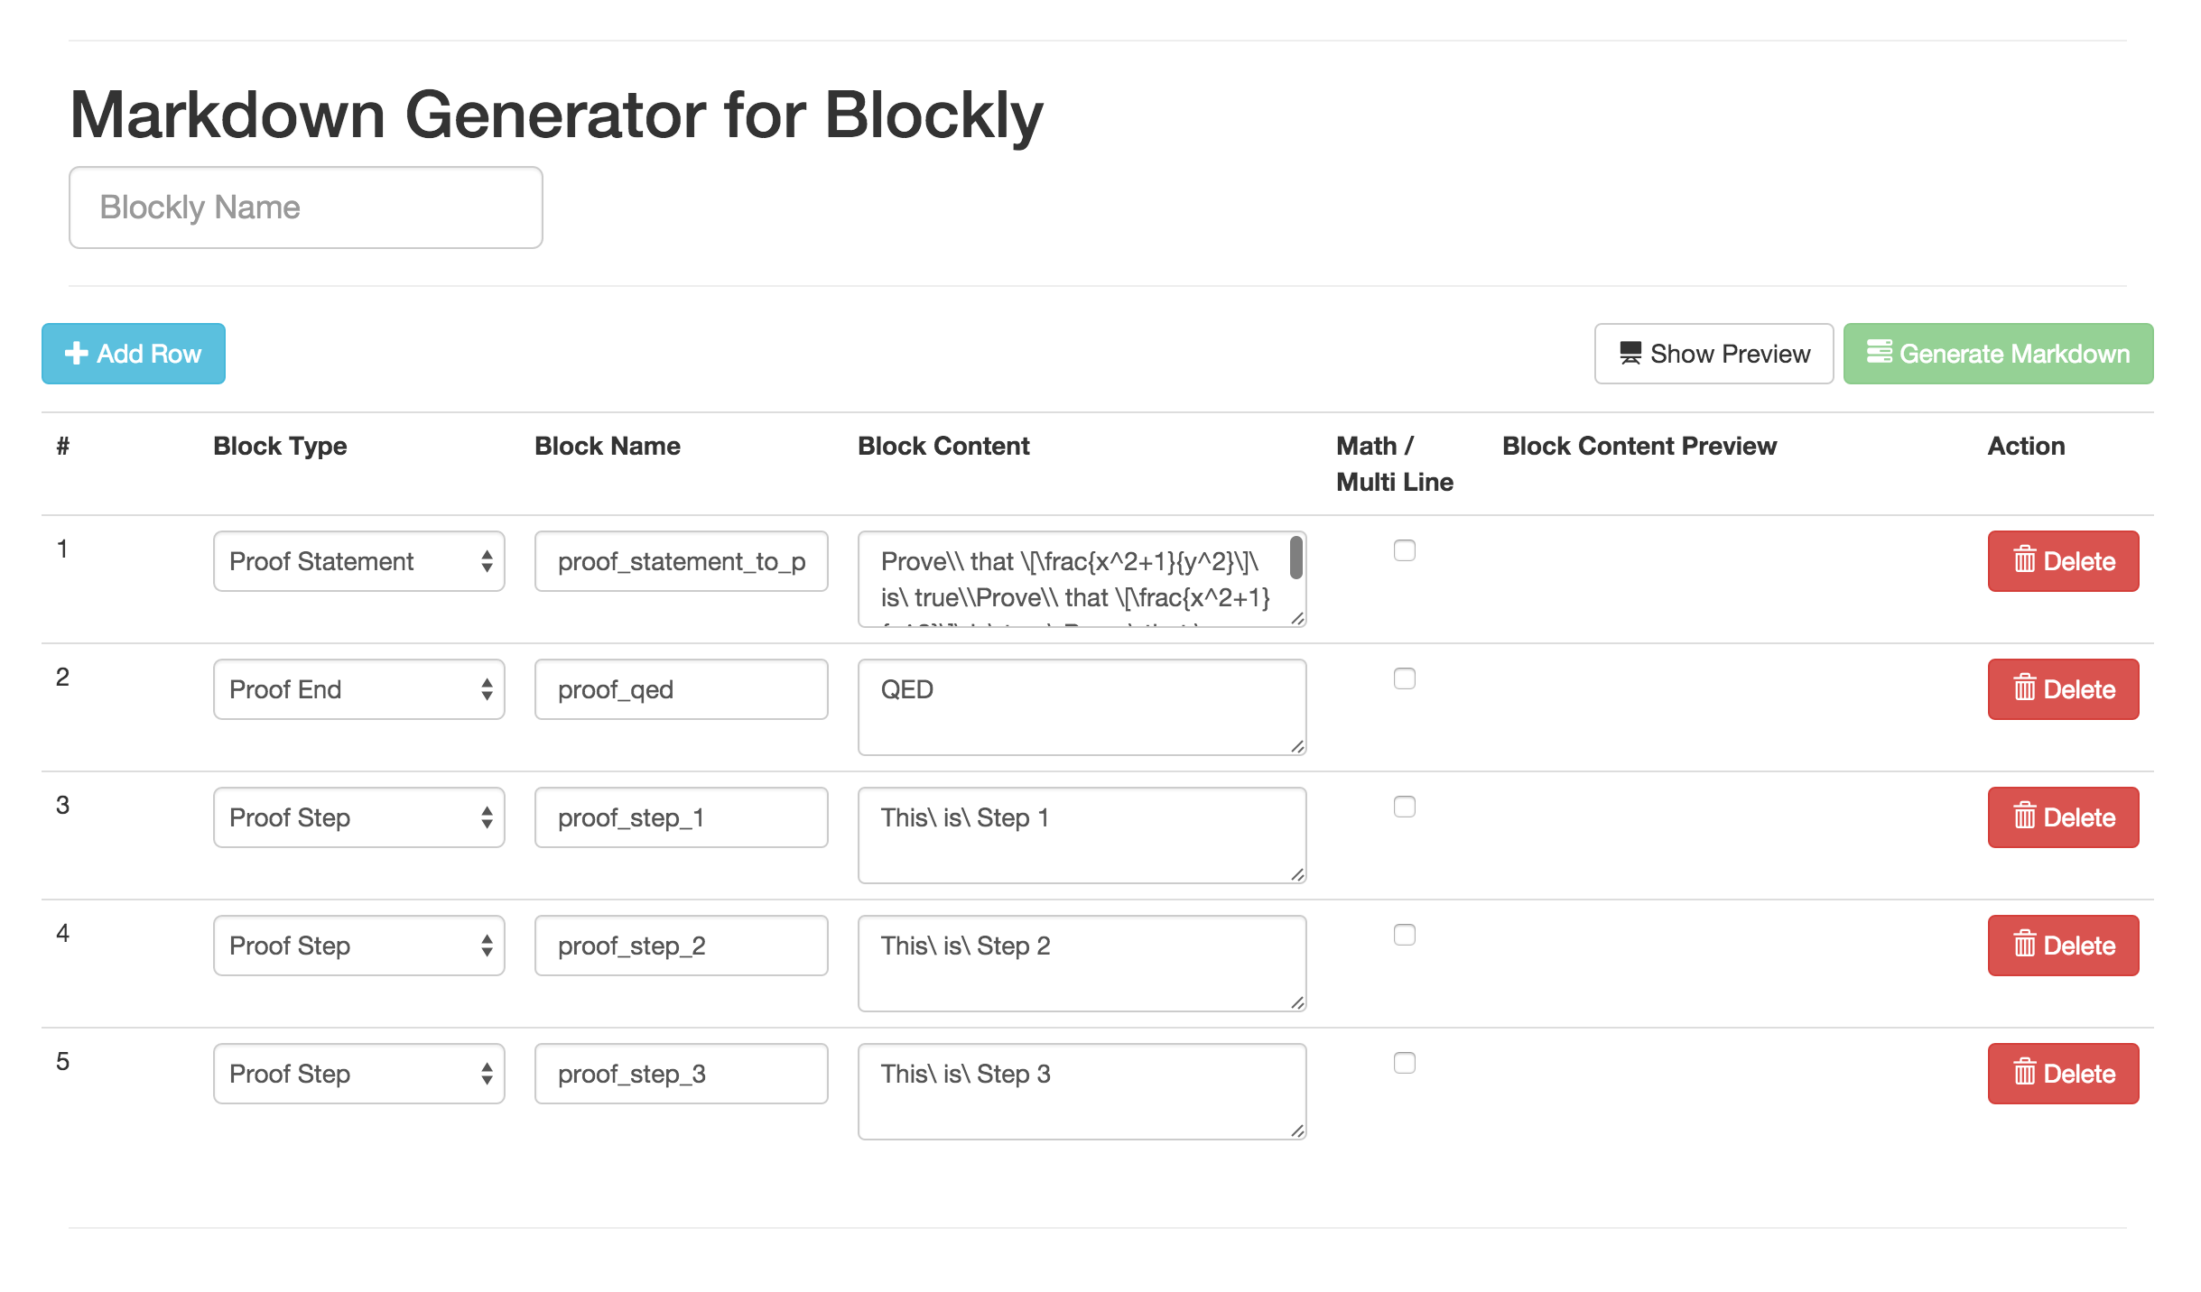The image size is (2201, 1292).
Task: Check the Math checkbox for QED row
Action: [1404, 678]
